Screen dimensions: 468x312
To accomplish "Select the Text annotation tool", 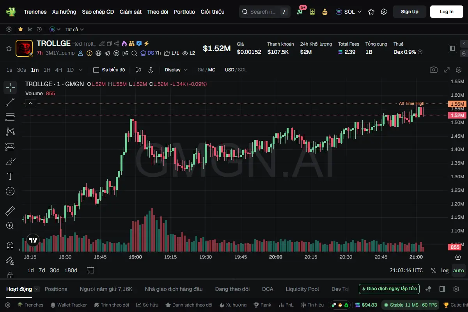I will click(10, 176).
